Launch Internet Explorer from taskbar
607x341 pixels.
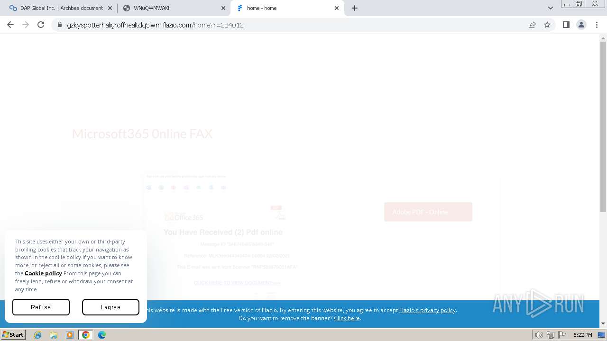point(38,335)
